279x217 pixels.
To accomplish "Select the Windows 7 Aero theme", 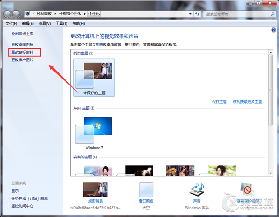I will [94, 132].
